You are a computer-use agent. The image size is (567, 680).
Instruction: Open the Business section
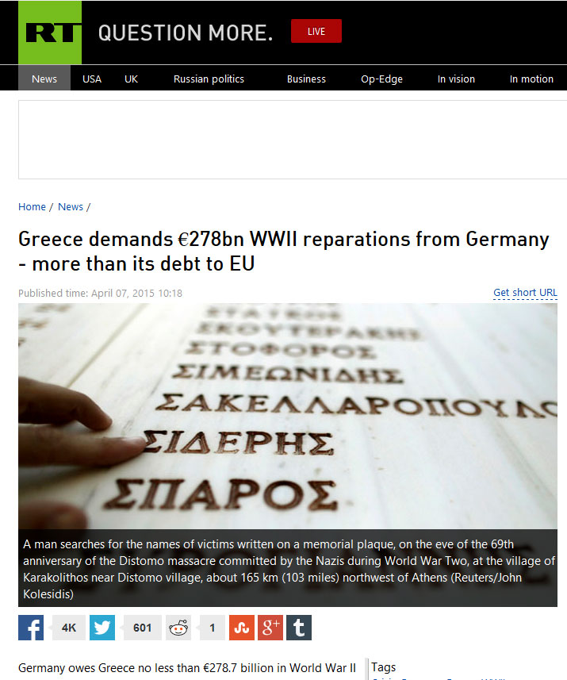point(306,79)
